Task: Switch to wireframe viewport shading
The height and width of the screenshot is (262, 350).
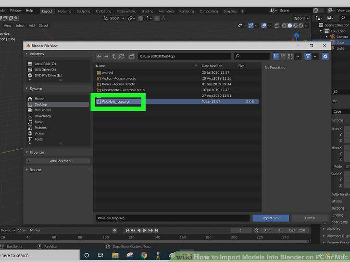Action: tap(284, 25)
